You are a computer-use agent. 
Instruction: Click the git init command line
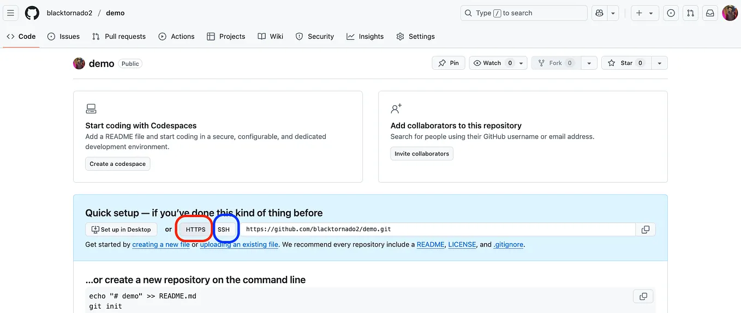[x=106, y=306]
